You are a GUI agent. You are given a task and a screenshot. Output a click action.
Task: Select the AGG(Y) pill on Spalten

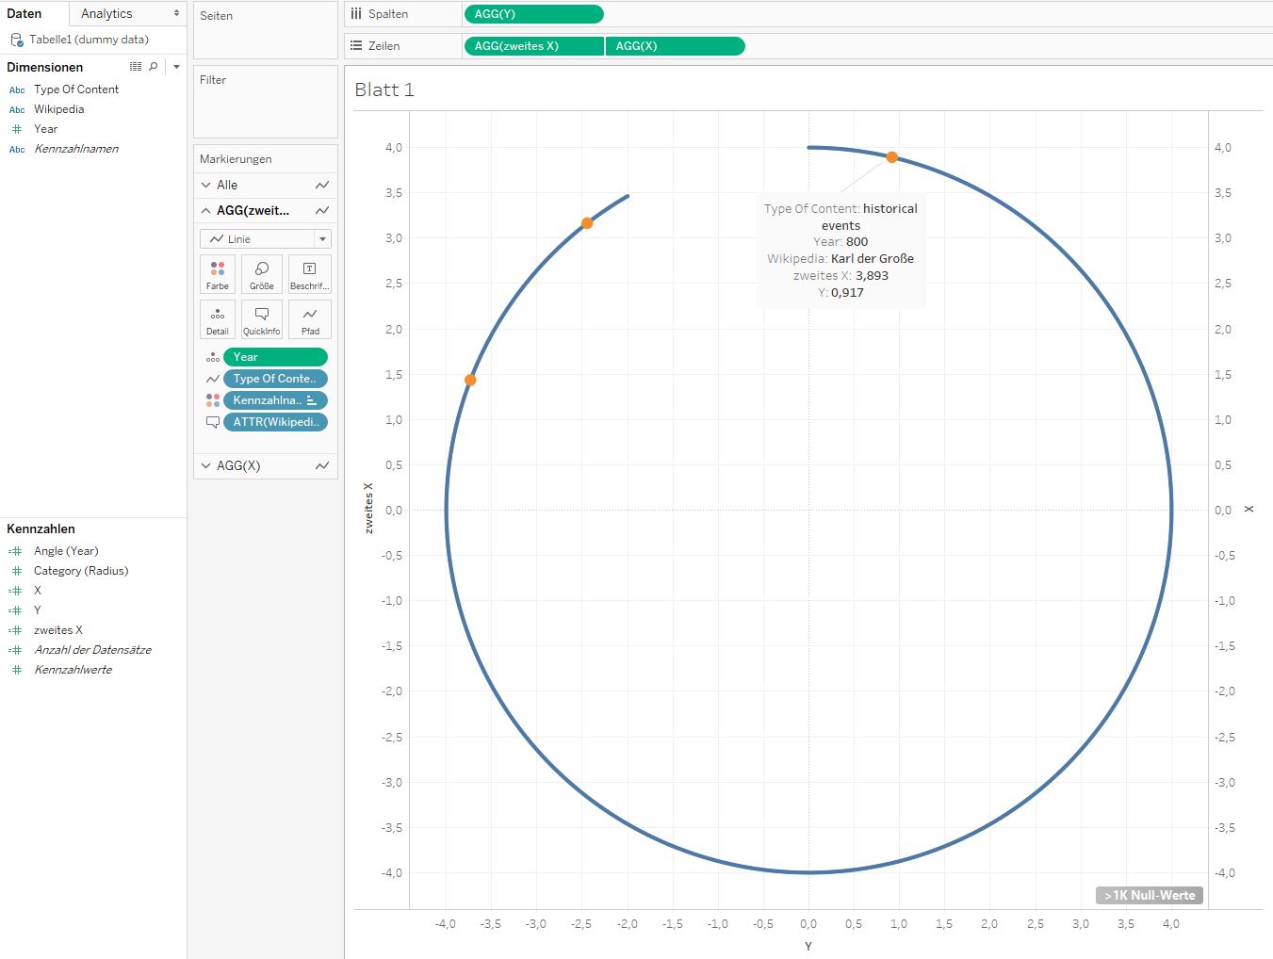click(x=533, y=14)
